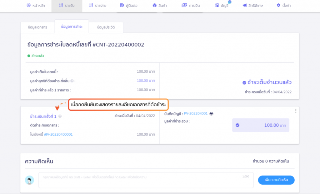Open the ตั้งค่า settings menu
The width and height of the screenshot is (320, 194).
click(x=284, y=6)
